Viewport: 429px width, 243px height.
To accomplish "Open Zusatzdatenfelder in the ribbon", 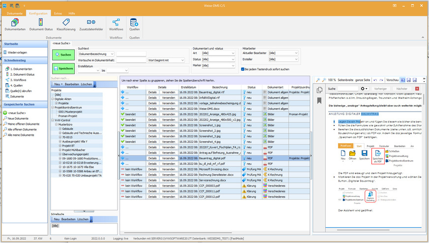I will [92, 23].
